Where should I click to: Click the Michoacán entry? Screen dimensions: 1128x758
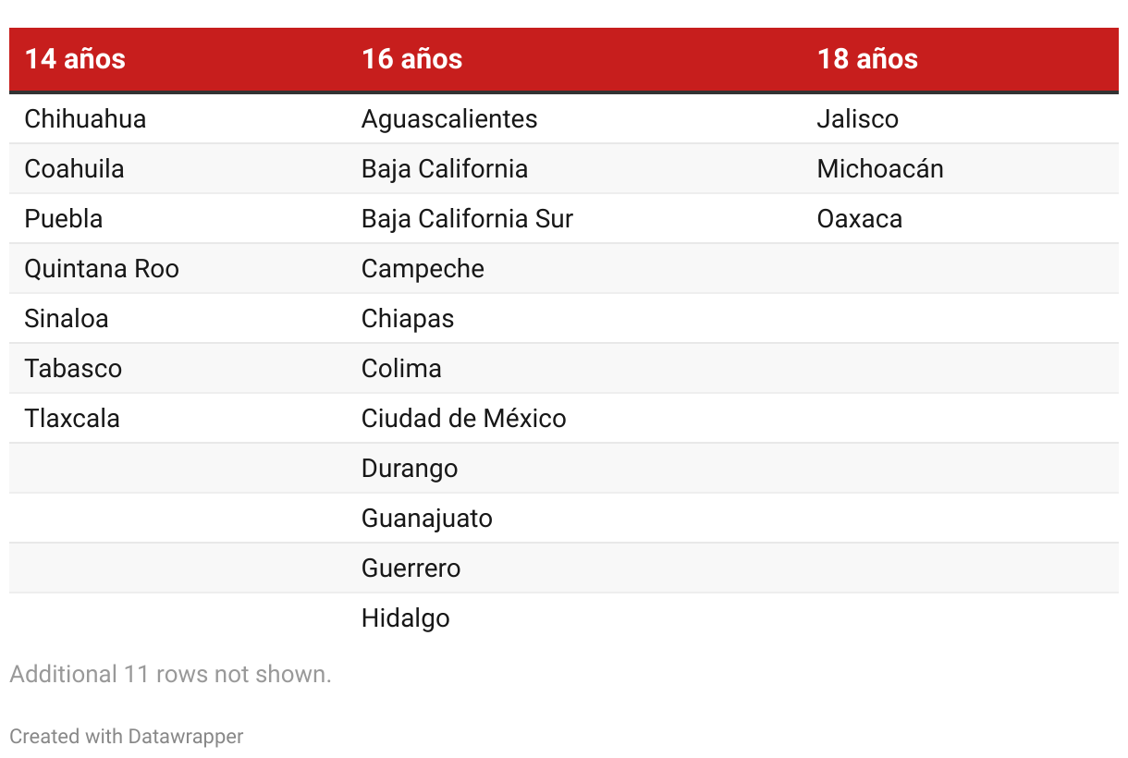tap(880, 169)
